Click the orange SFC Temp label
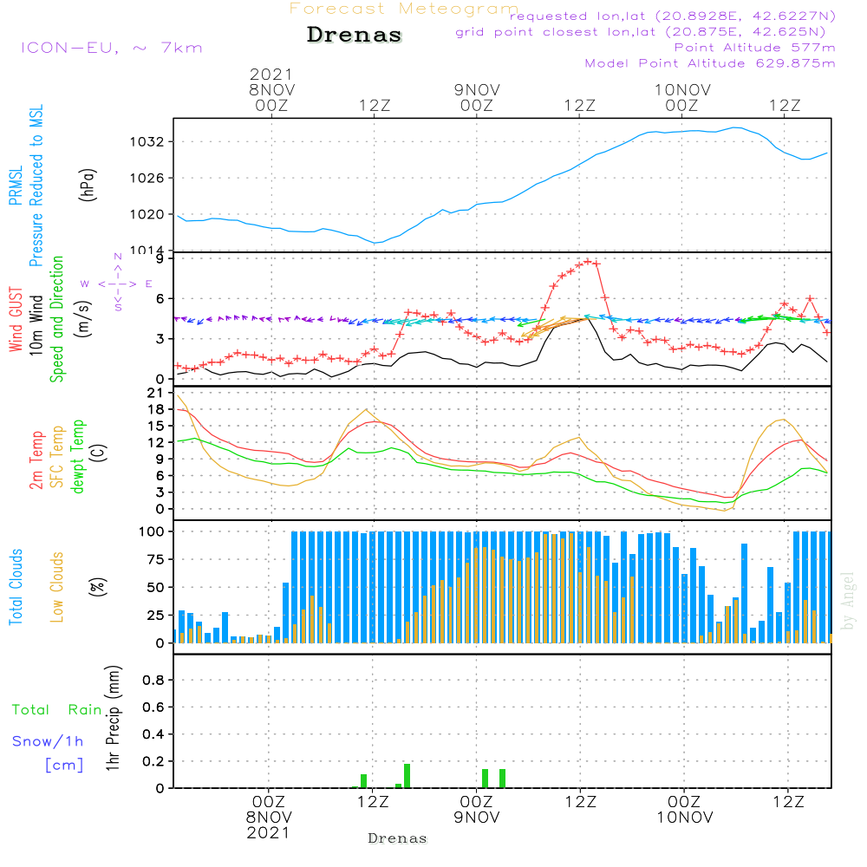867x867 pixels. coord(57,457)
